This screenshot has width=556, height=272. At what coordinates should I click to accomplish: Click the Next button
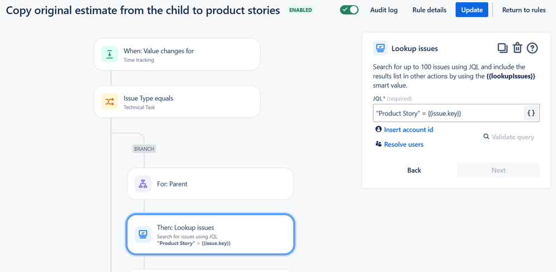(498, 170)
